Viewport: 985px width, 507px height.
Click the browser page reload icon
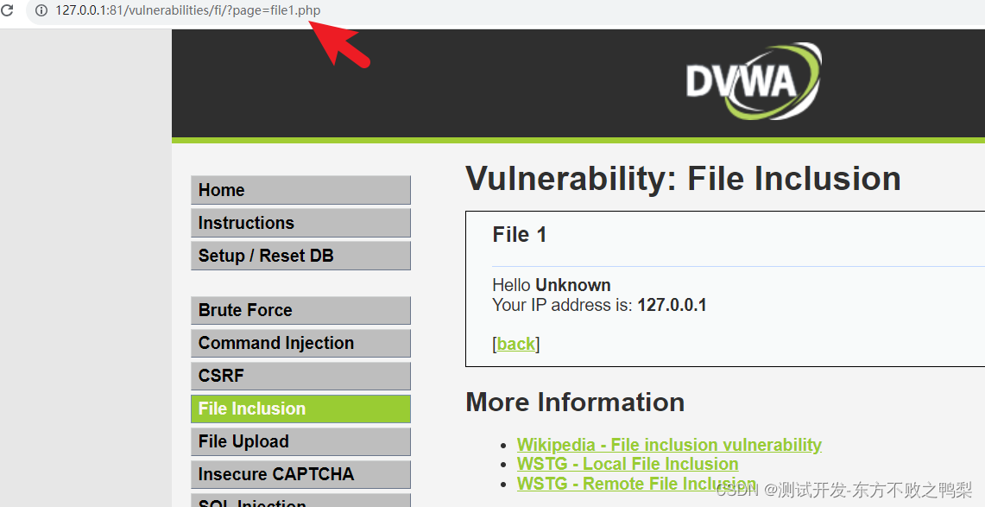(9, 12)
